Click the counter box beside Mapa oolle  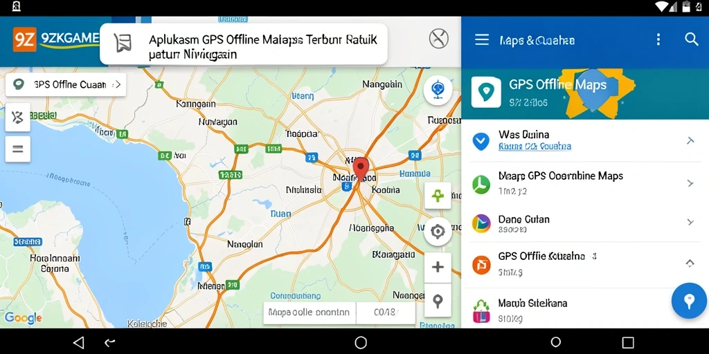click(x=385, y=313)
